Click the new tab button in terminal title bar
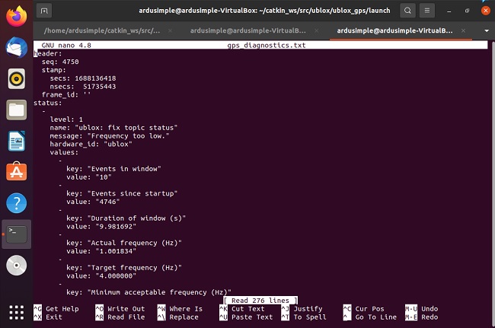Viewport: 495px width, 328px height. [x=45, y=11]
